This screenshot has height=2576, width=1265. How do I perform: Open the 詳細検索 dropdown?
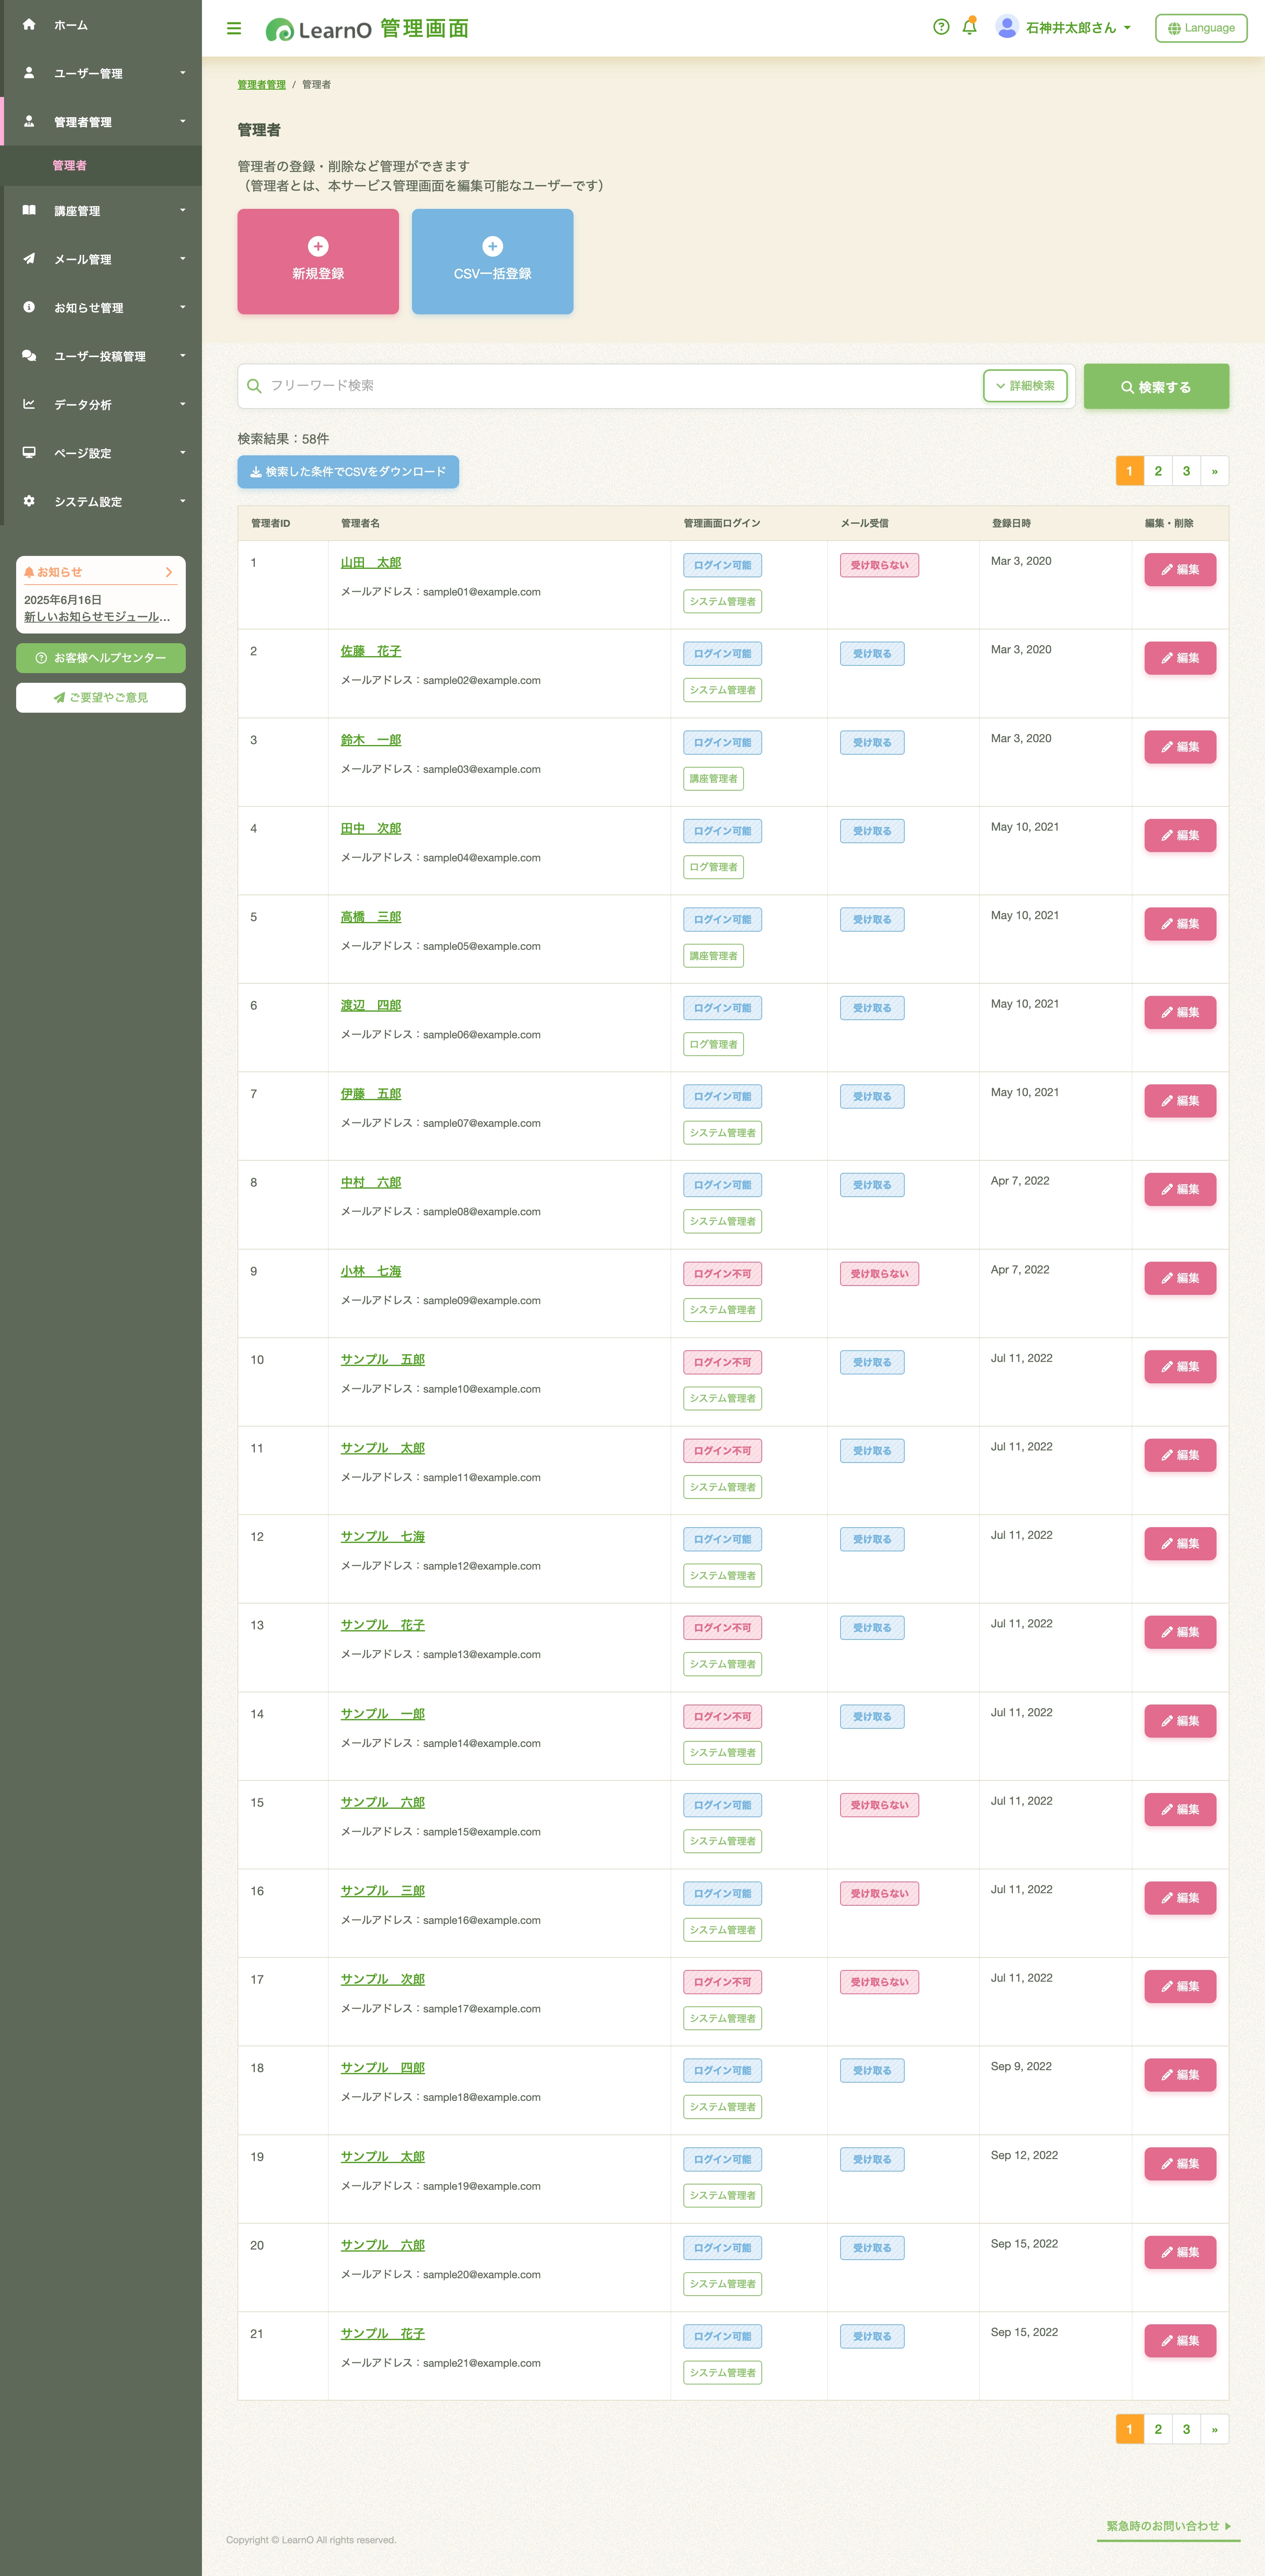click(1025, 386)
